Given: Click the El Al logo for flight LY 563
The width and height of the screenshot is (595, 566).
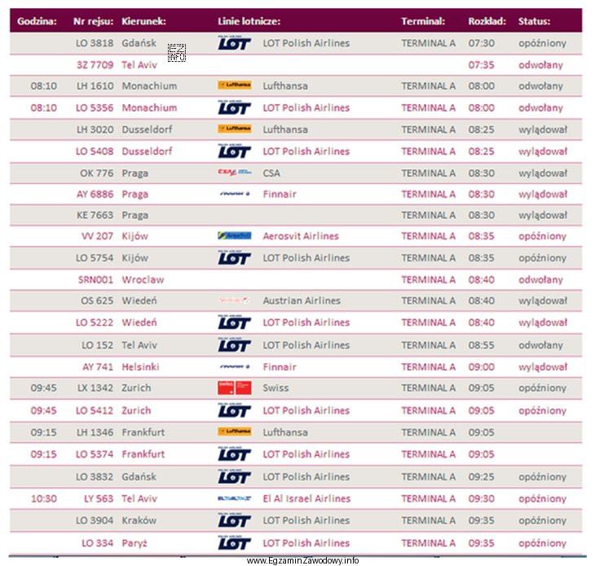Looking at the screenshot, I should point(235,498).
